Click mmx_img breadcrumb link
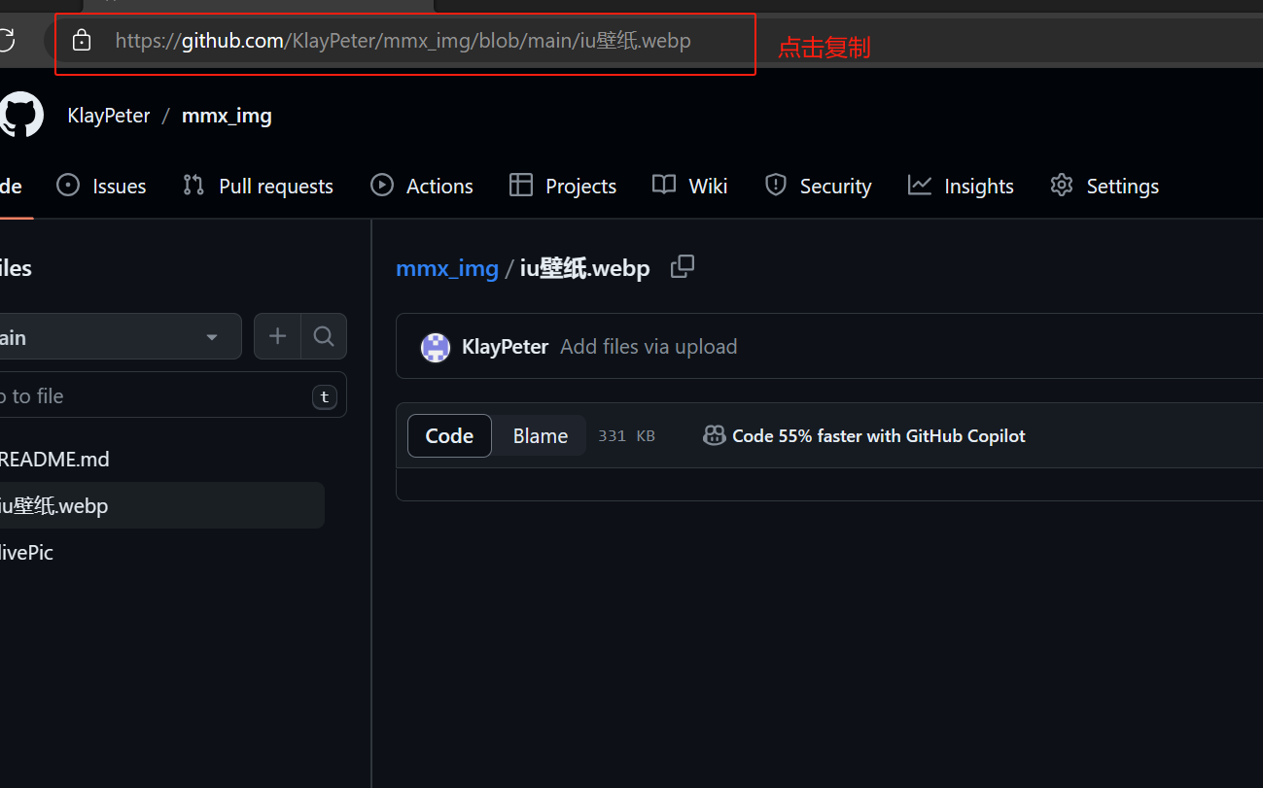 point(447,268)
